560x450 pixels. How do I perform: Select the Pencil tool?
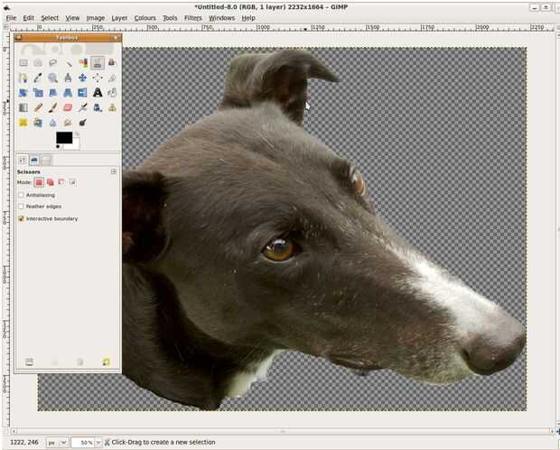(38, 107)
